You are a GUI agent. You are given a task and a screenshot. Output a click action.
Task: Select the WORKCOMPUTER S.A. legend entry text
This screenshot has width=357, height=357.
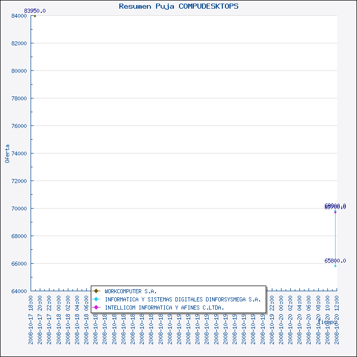point(131,291)
